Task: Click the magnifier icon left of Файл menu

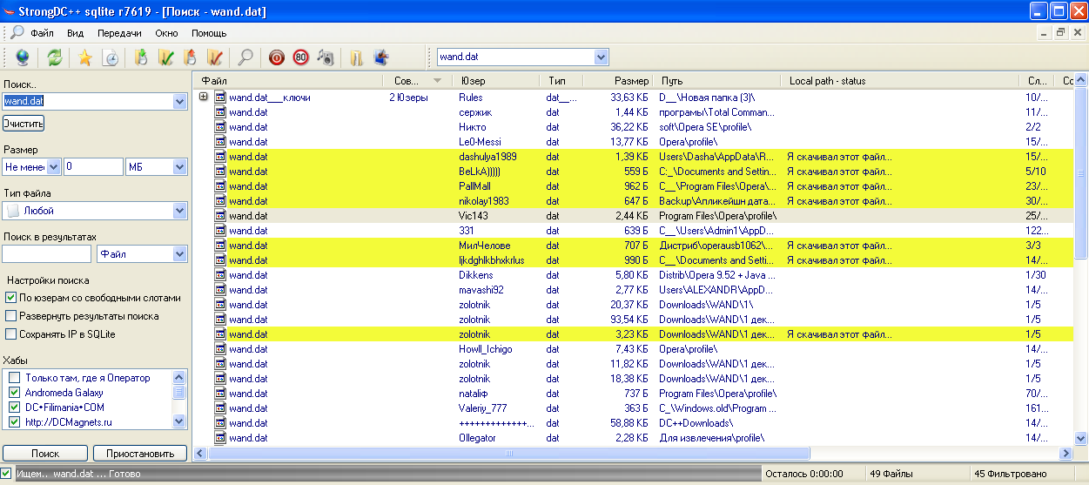Action: point(17,32)
